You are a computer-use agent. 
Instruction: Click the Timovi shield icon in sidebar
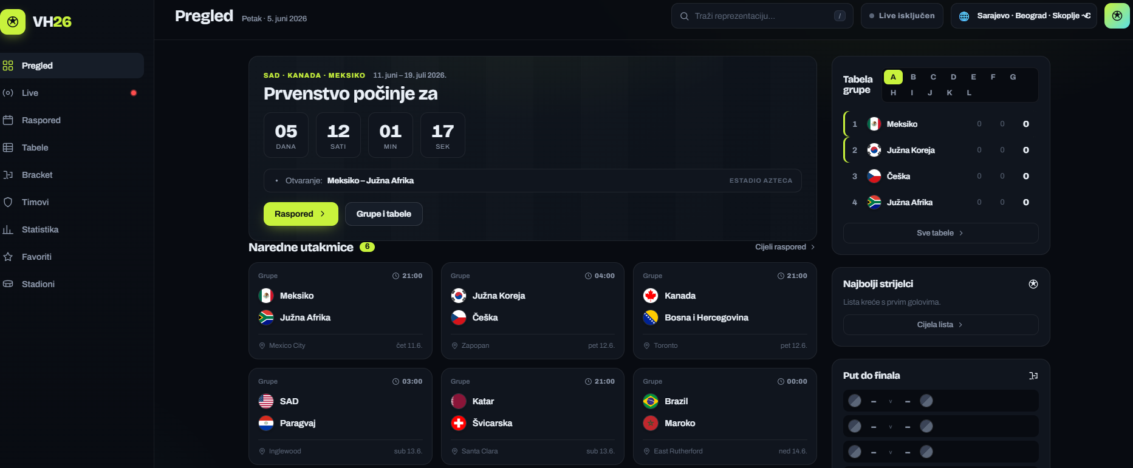click(8, 202)
